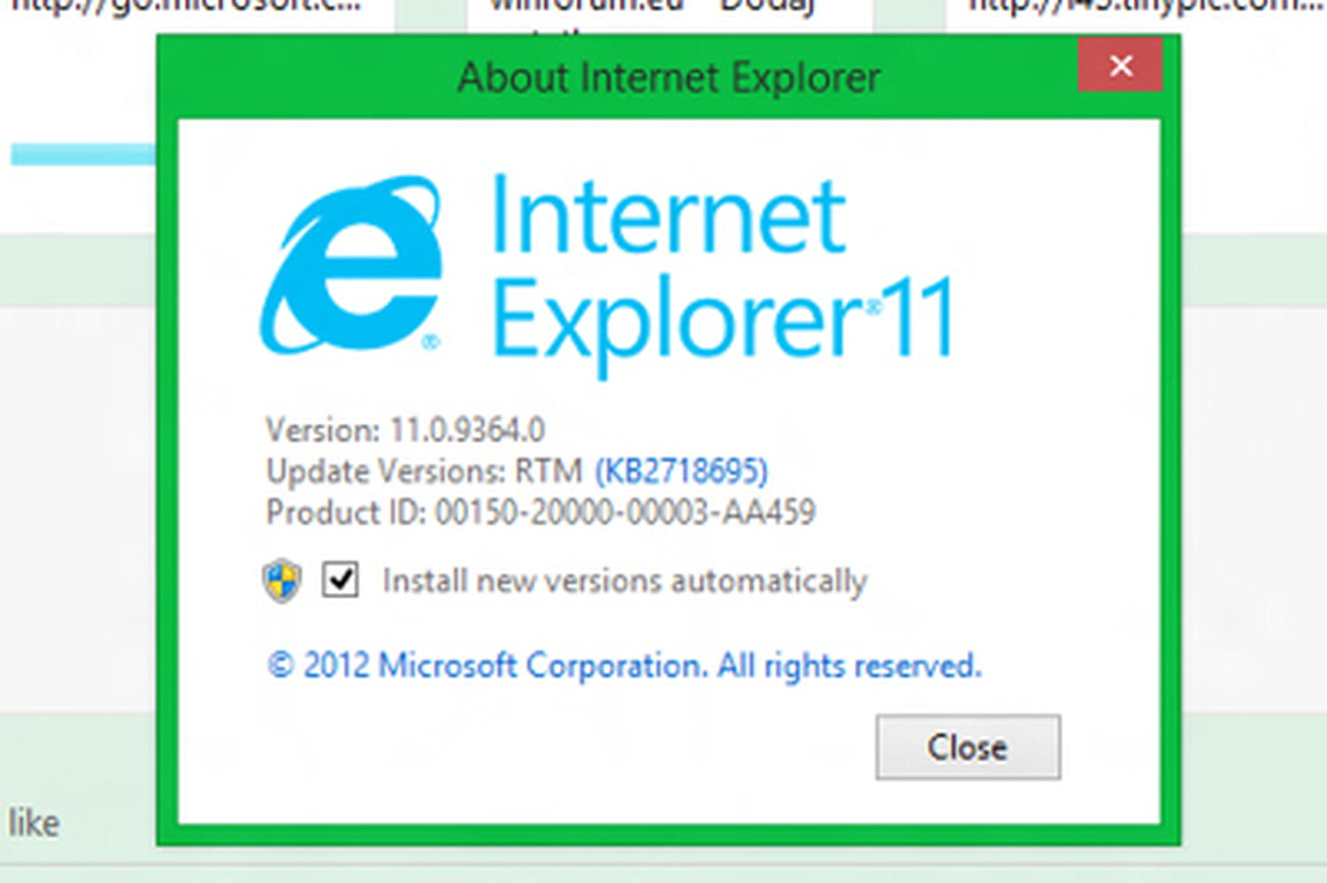Click the large 'Internet' wordmark text
Screen dimensions: 1327x883
pos(669,216)
